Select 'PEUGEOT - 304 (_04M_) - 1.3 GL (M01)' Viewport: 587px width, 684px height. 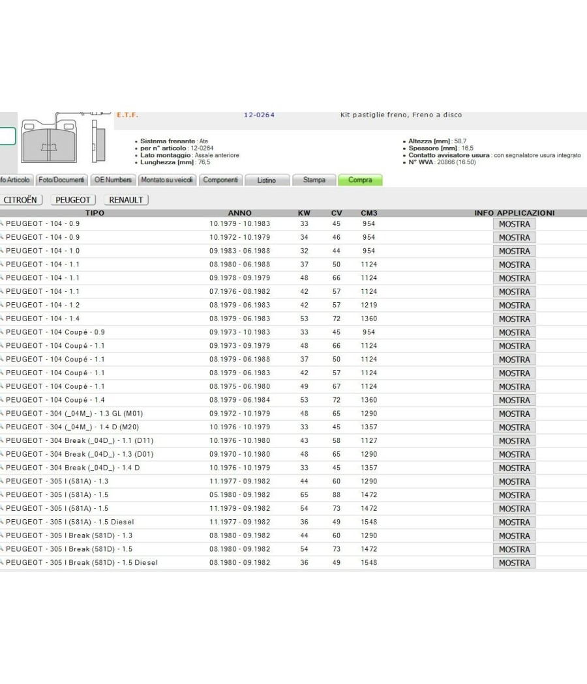tap(74, 414)
